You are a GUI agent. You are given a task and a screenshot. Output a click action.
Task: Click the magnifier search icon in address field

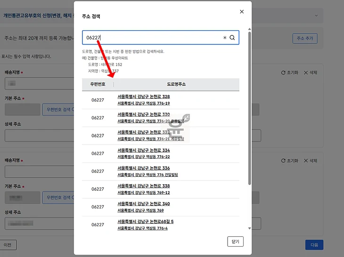232,38
